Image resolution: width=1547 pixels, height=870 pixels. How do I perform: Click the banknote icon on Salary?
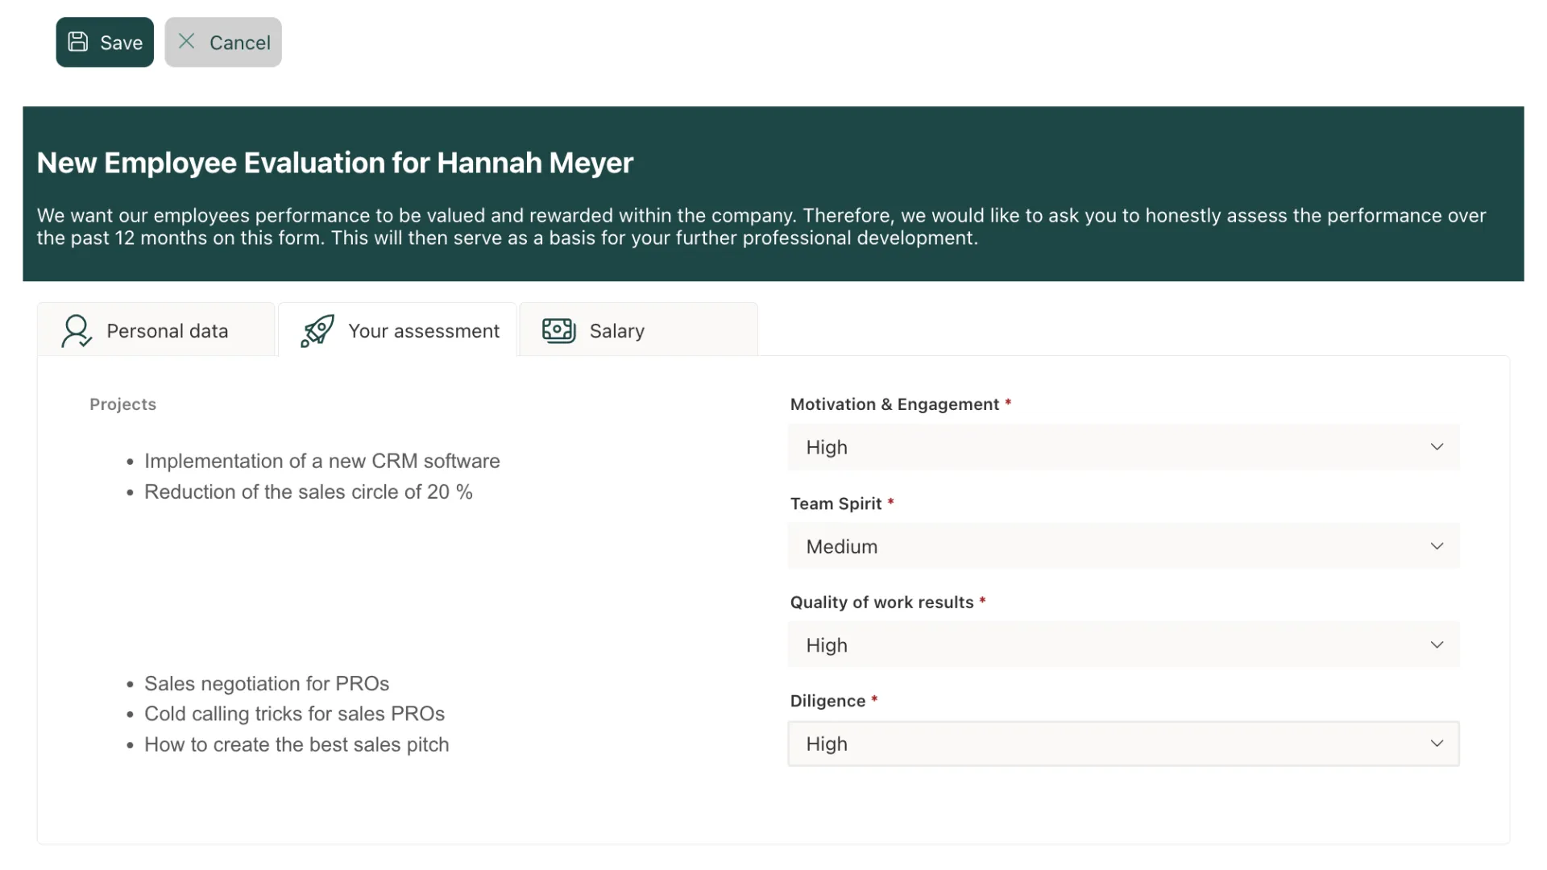(x=558, y=331)
